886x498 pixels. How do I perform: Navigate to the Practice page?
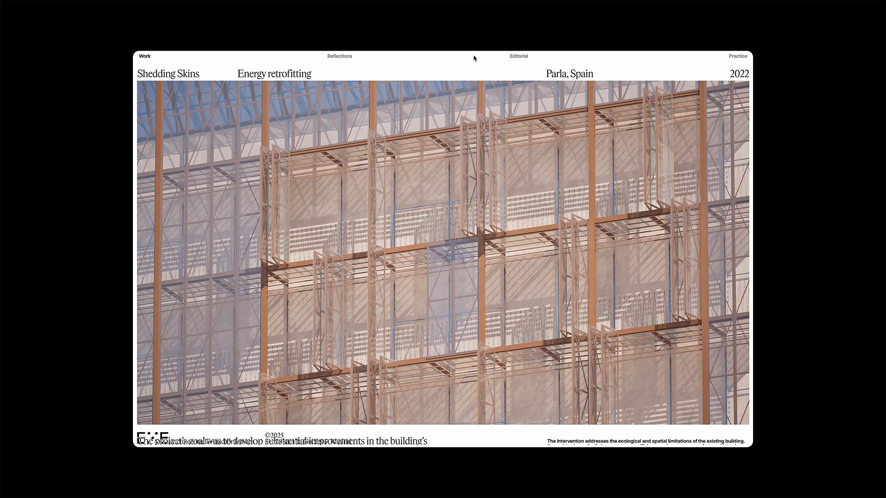tap(737, 56)
